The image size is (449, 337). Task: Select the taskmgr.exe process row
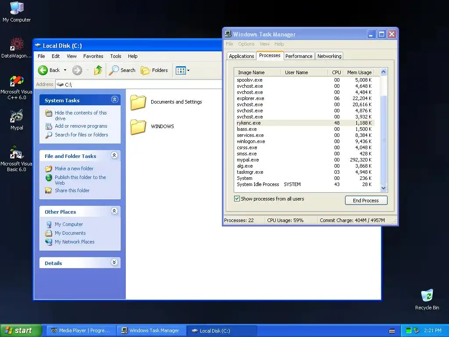(304, 172)
